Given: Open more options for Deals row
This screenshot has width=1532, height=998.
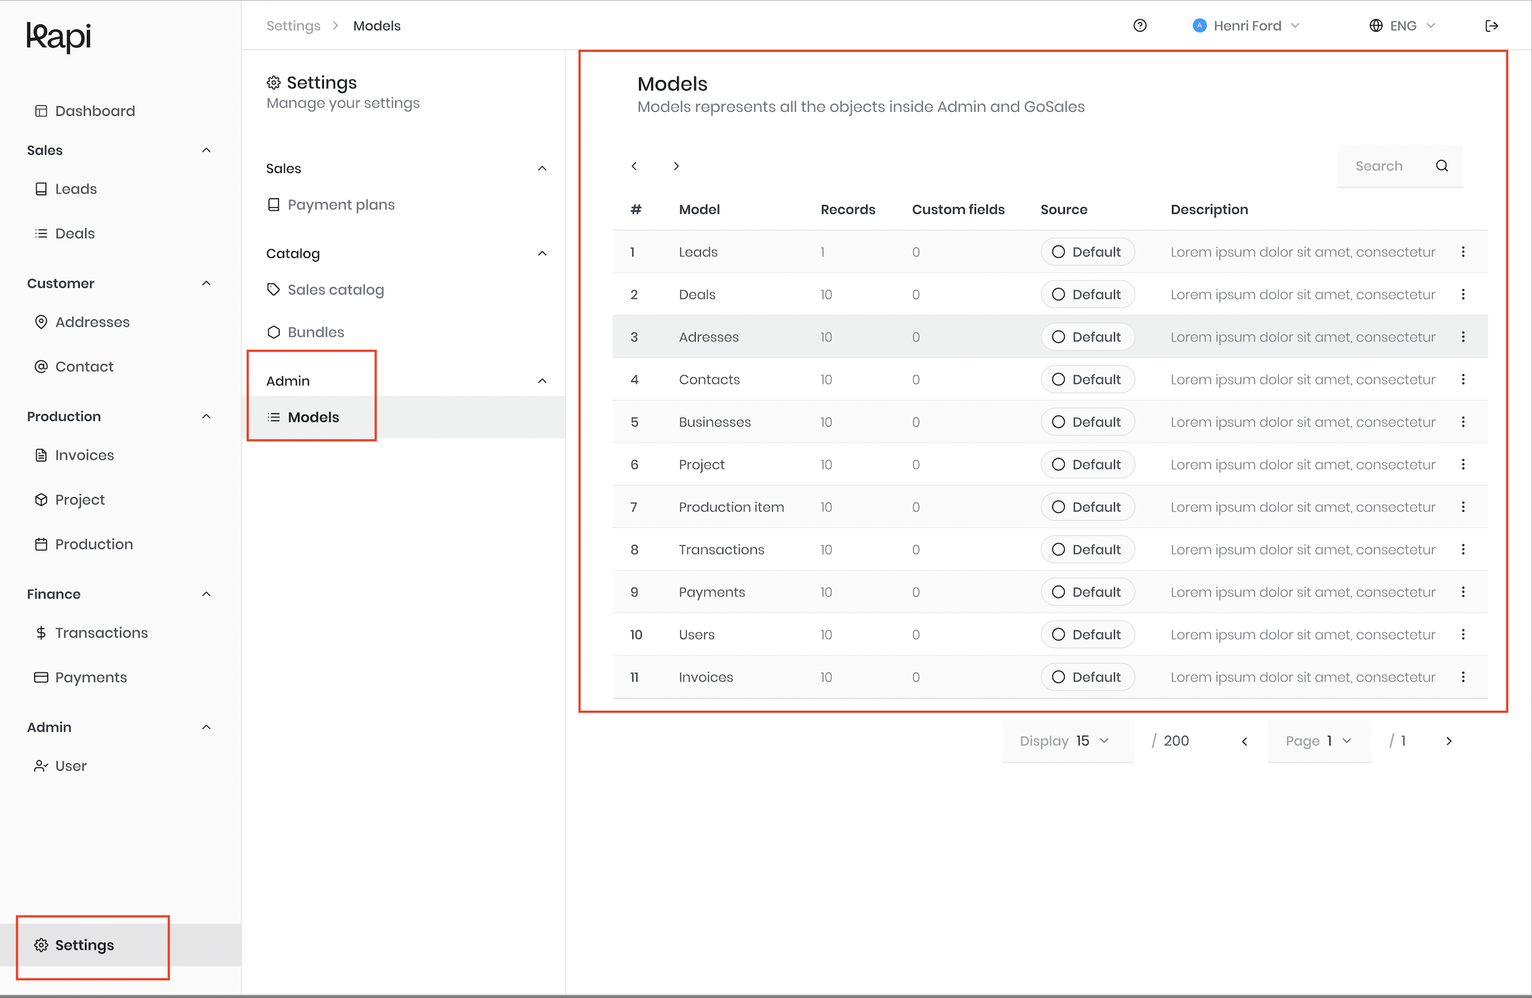Looking at the screenshot, I should click(x=1463, y=295).
